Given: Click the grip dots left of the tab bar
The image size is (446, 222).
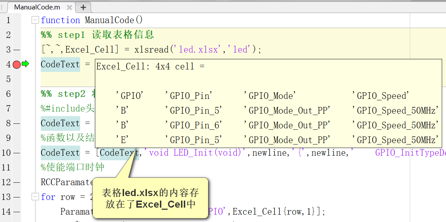Looking at the screenshot, I should [3, 7].
